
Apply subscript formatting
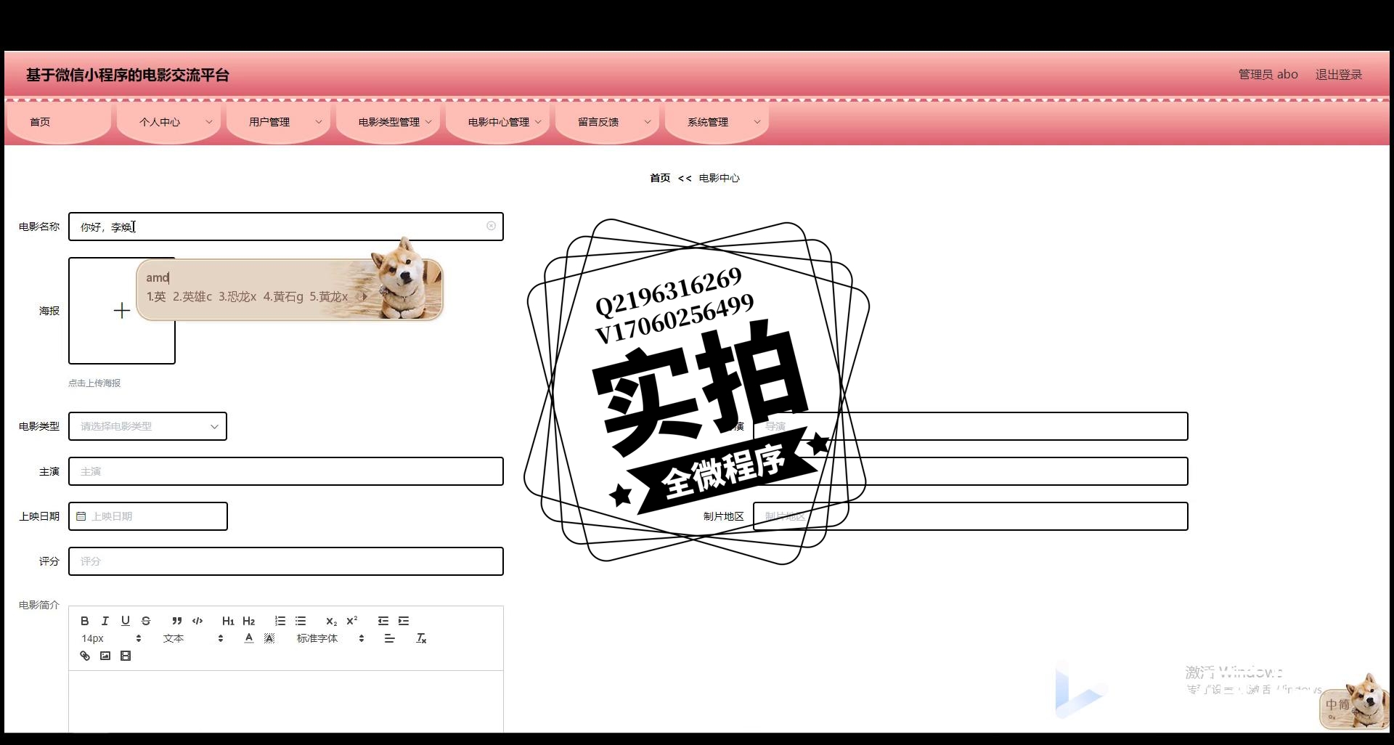pos(331,621)
